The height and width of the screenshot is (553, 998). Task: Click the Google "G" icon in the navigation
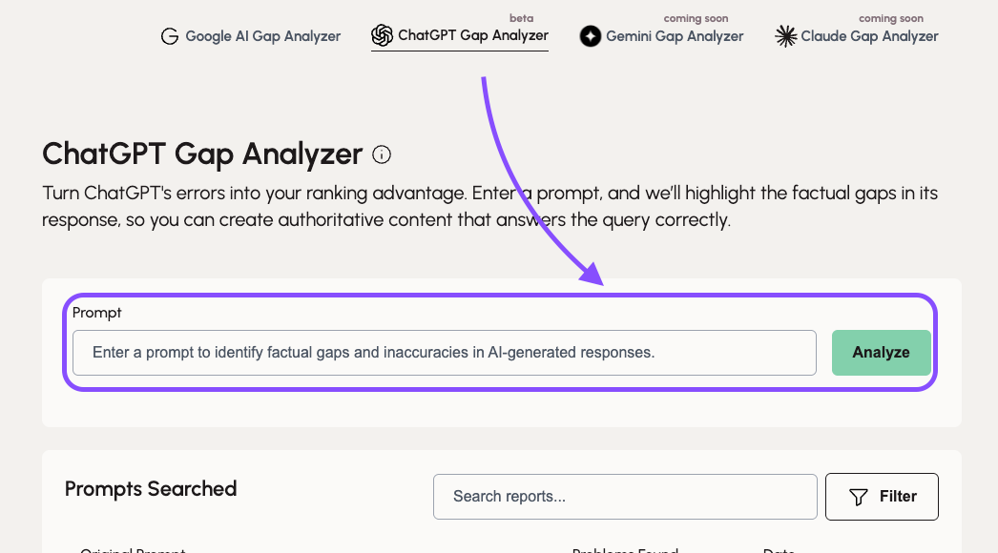click(x=170, y=36)
